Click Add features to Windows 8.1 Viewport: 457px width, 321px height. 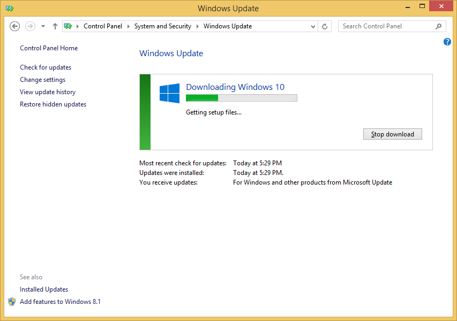pos(60,302)
